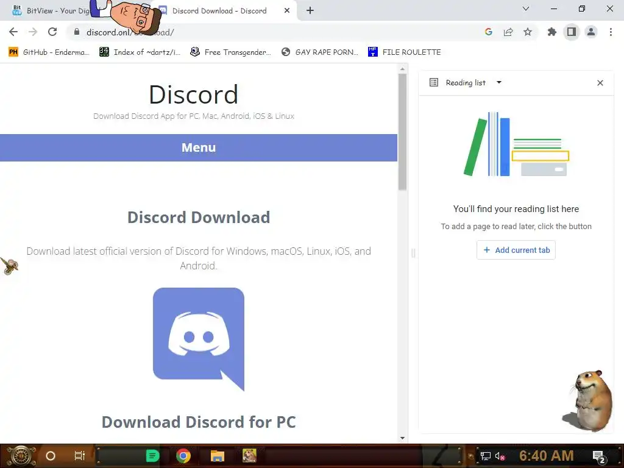Open the Chrome three-dot menu
624x468 pixels.
point(611,32)
